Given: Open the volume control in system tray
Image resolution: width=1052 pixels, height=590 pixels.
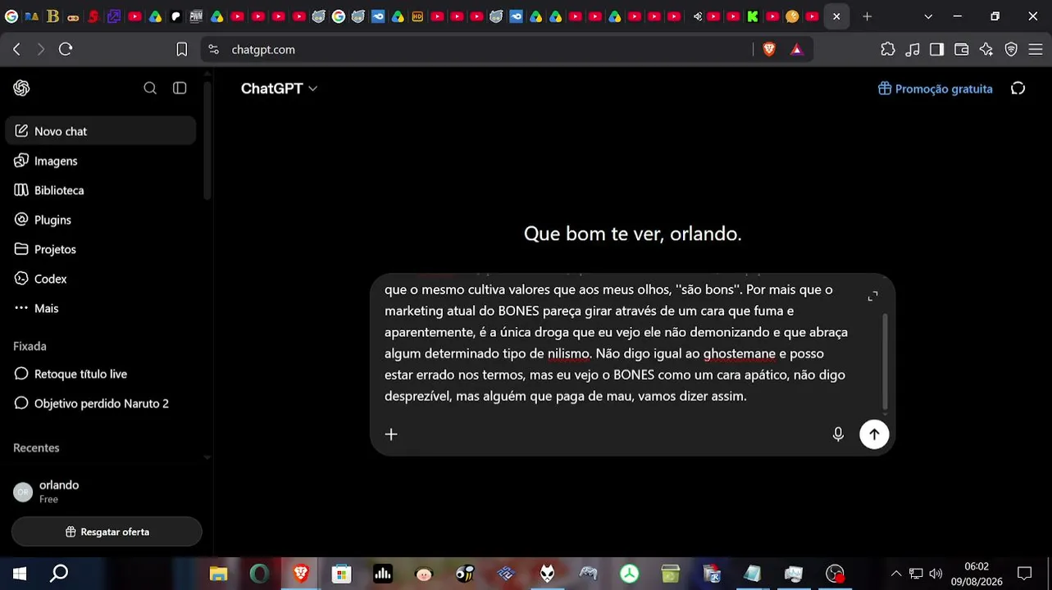Looking at the screenshot, I should coord(936,574).
